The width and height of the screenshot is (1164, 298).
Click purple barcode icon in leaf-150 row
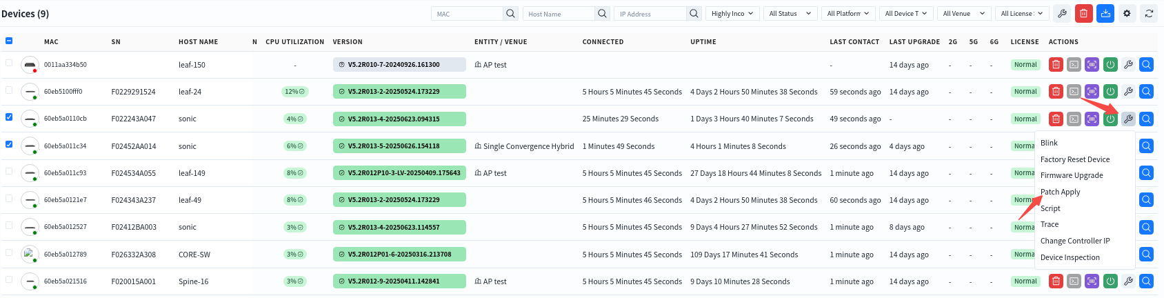1092,65
